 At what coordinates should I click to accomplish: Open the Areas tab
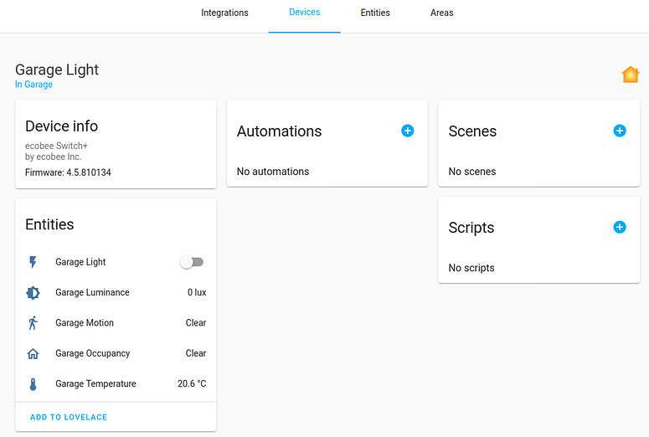[441, 13]
